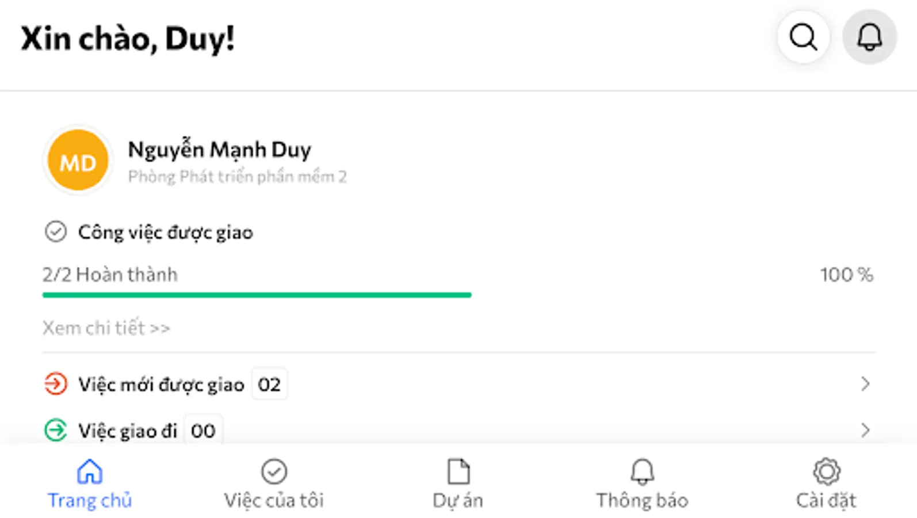Open notifications via top bell icon
This screenshot has width=917, height=518.
tap(869, 37)
